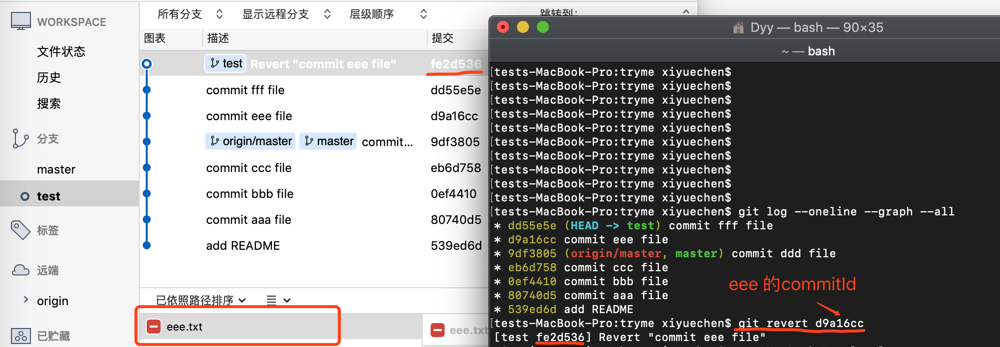Click the commit hash fe2d536
The width and height of the screenshot is (1000, 347).
(456, 64)
